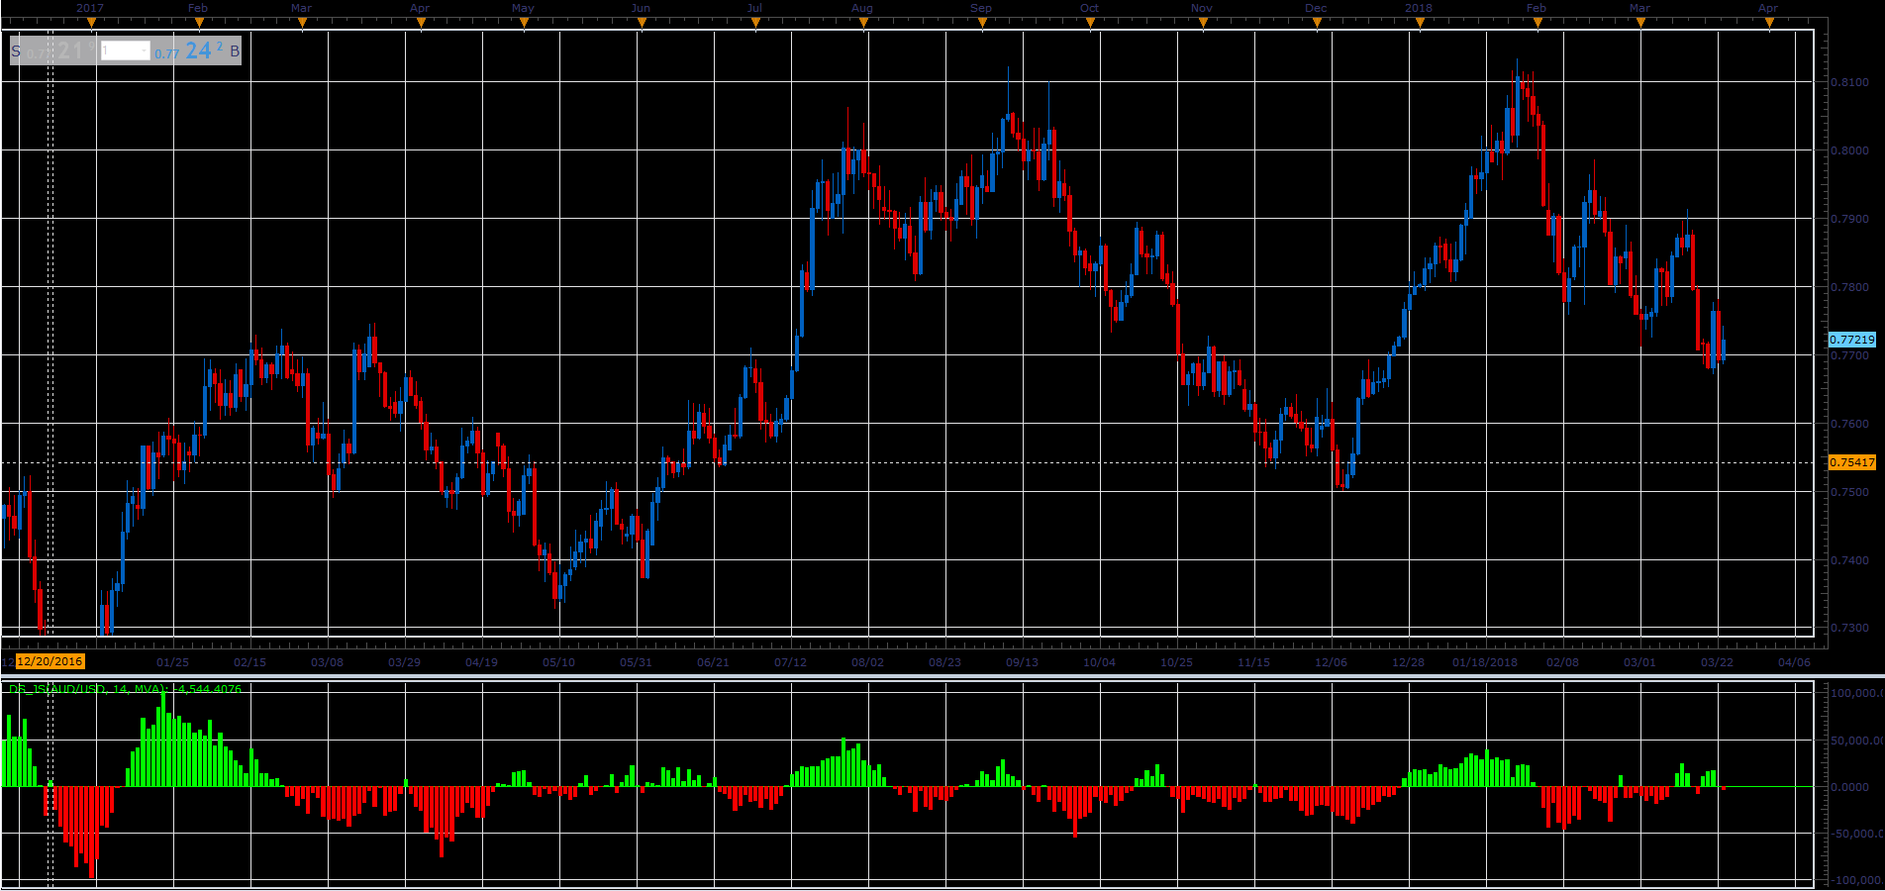Click the 08/02 date axis label

point(867,662)
